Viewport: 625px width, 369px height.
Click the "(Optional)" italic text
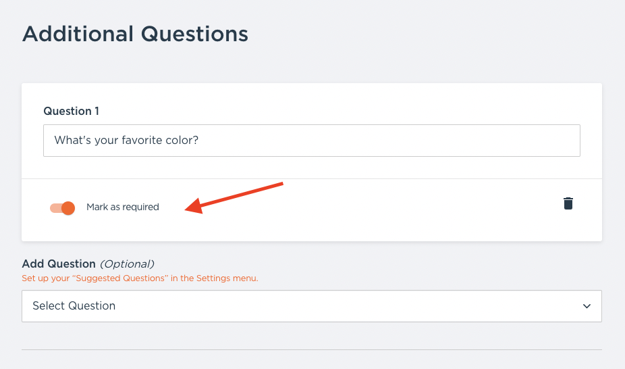click(127, 264)
